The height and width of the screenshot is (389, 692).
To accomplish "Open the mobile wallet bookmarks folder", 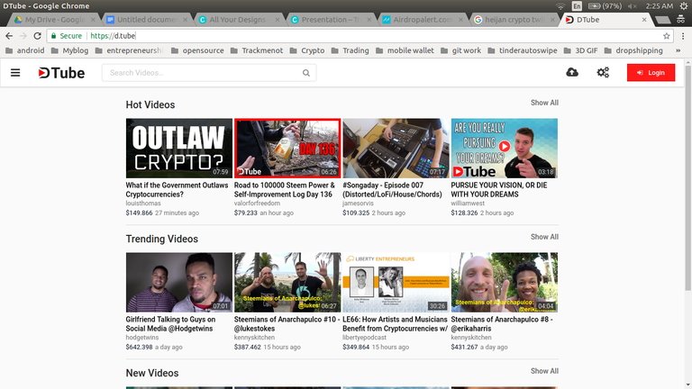I will click(x=405, y=50).
